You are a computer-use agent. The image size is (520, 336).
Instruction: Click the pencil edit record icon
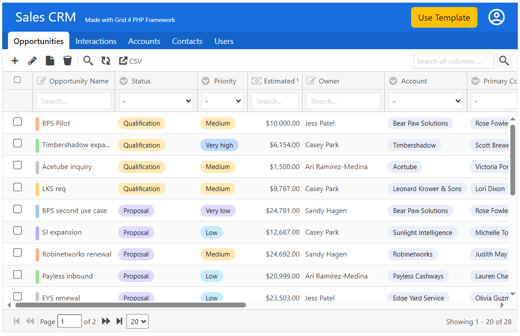pyautogui.click(x=32, y=61)
